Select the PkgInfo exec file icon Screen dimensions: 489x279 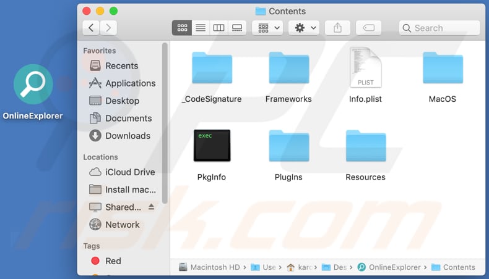[212, 146]
